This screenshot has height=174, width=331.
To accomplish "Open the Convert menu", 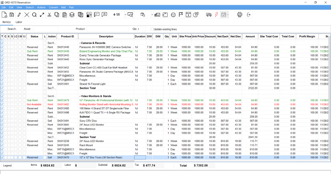I will click(53, 7).
